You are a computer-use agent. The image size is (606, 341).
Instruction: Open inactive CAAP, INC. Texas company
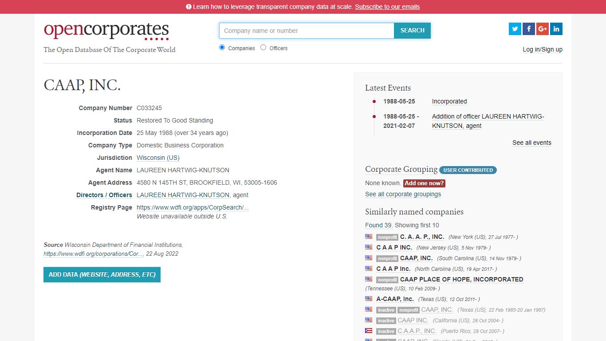[x=437, y=309]
